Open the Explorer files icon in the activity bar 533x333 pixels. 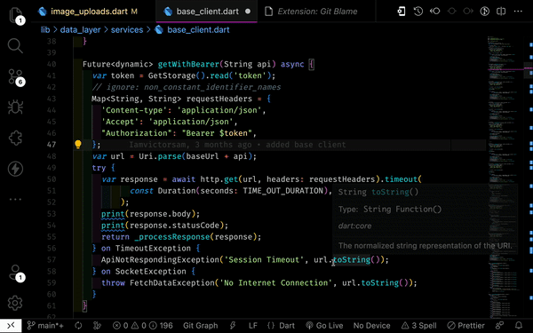(x=15, y=15)
